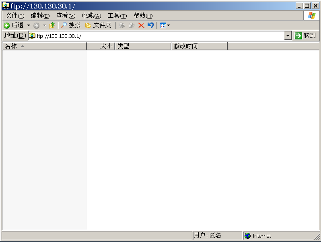The image size is (321, 242).
Task: Click the Move To toolbar icon
Action: pyautogui.click(x=122, y=25)
